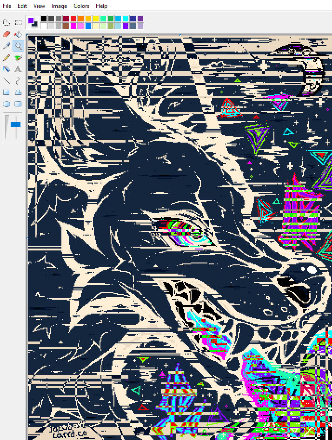Click the magnification slider blue handle
This screenshot has height=440, width=332.
click(15, 125)
